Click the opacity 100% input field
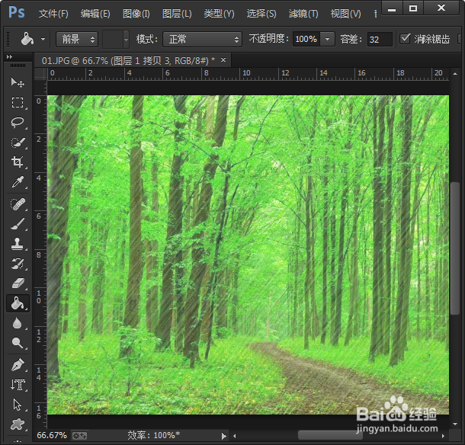The width and height of the screenshot is (465, 445). [306, 39]
